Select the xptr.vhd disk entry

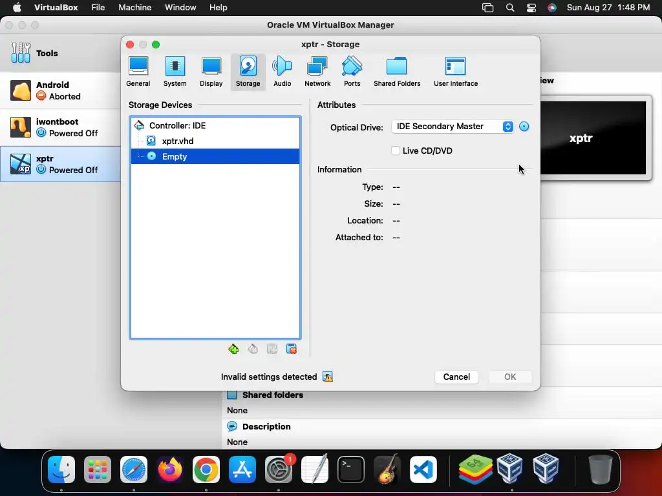click(x=215, y=141)
